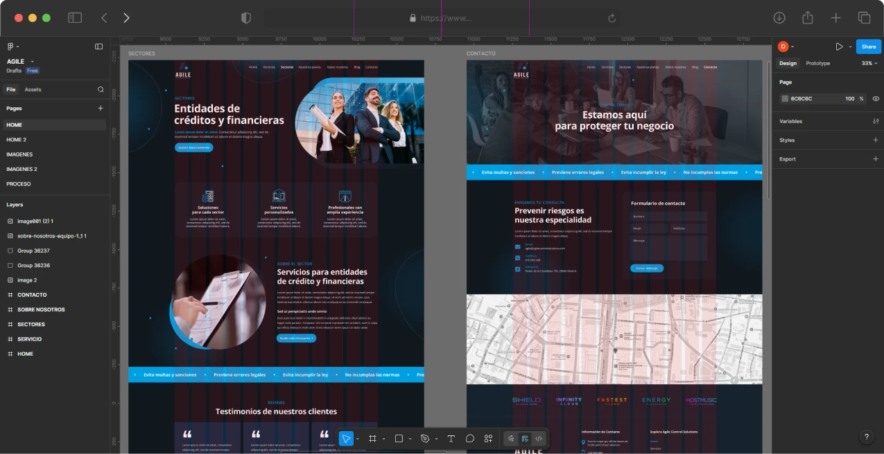Add a new page with the plus button
The width and height of the screenshot is (884, 454).
(101, 108)
